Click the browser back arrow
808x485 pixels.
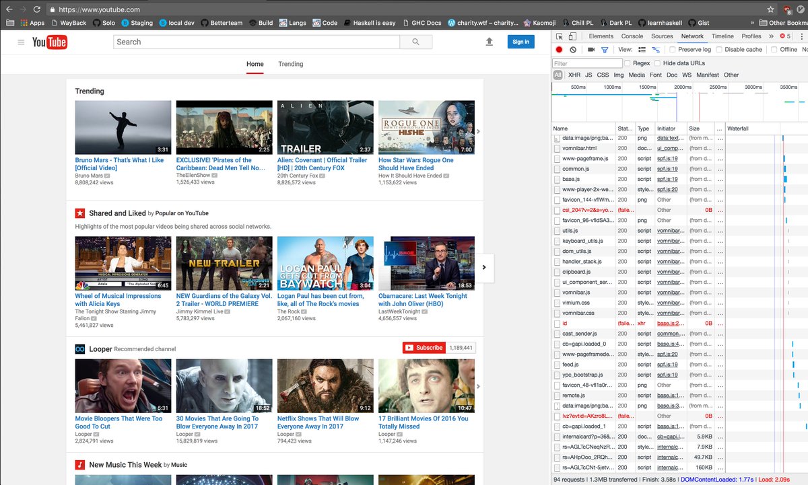tap(8, 9)
